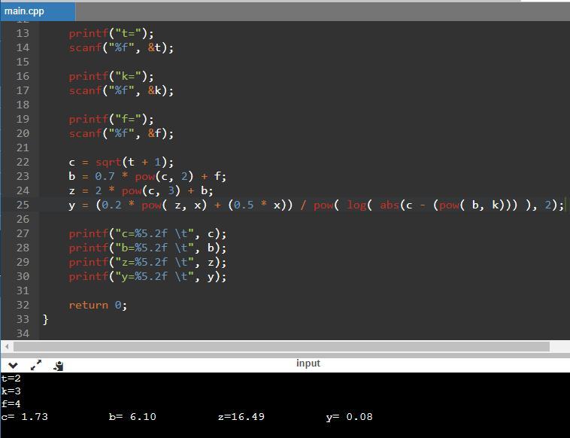Click the printf "y=%5.2f" line
Screen dimensions: 570x438
pos(147,276)
